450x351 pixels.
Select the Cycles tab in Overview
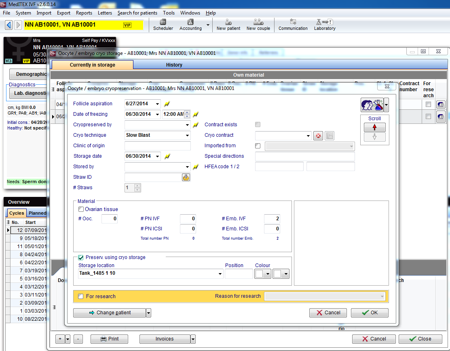(x=17, y=213)
